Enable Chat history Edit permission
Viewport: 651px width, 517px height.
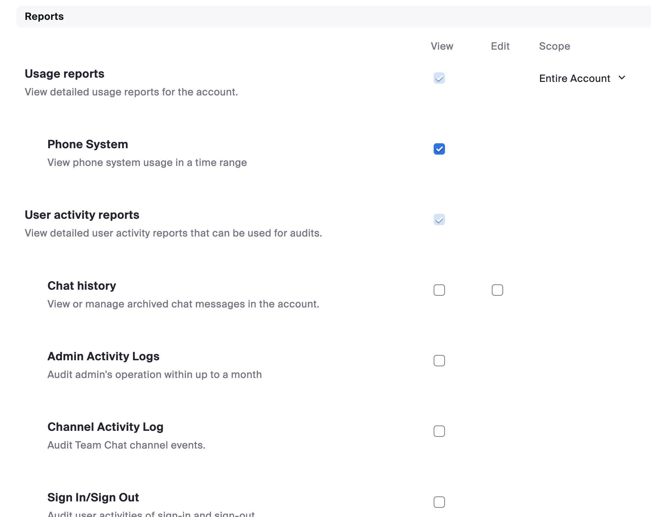[x=497, y=290]
